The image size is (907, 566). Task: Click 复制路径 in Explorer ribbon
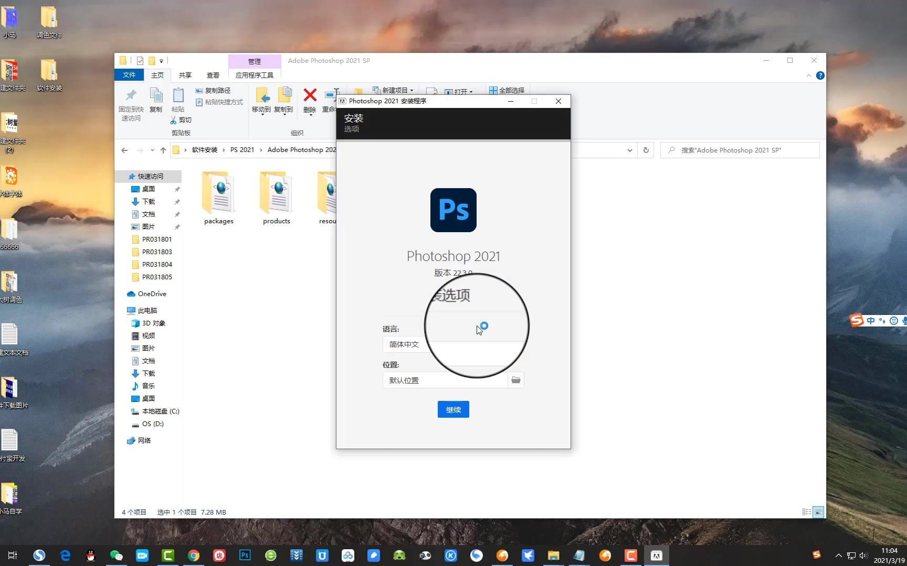coord(213,90)
